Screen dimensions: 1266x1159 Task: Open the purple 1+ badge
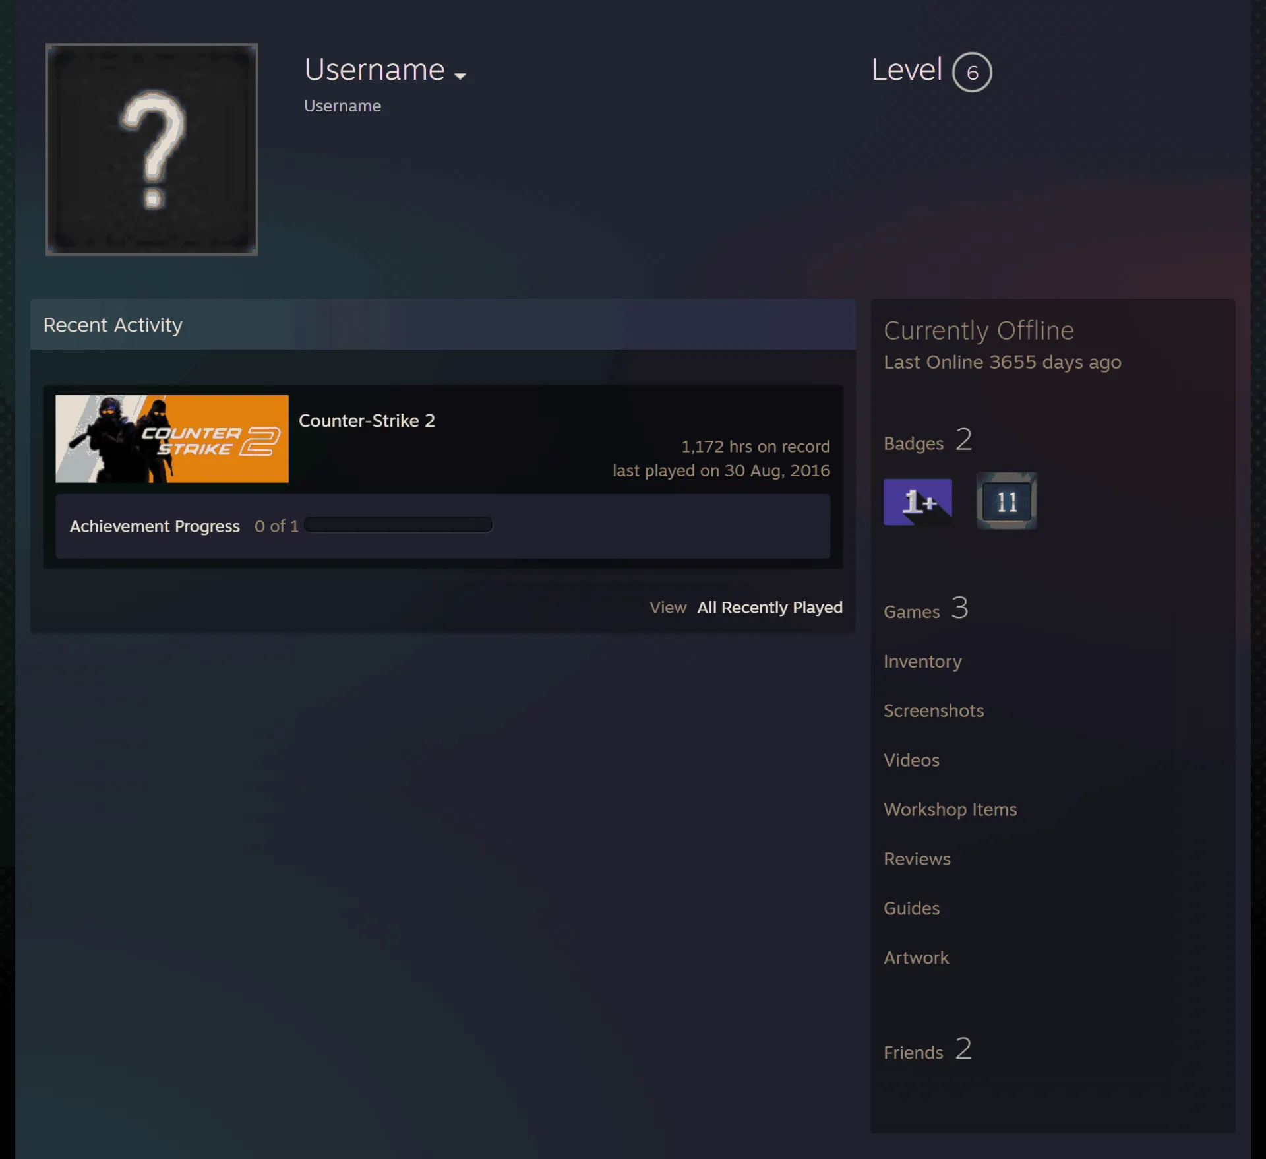coord(918,502)
